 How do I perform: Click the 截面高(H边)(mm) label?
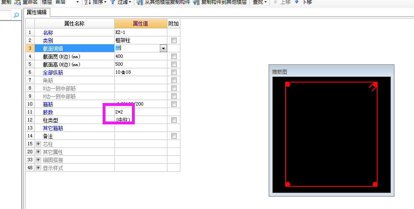(62, 65)
